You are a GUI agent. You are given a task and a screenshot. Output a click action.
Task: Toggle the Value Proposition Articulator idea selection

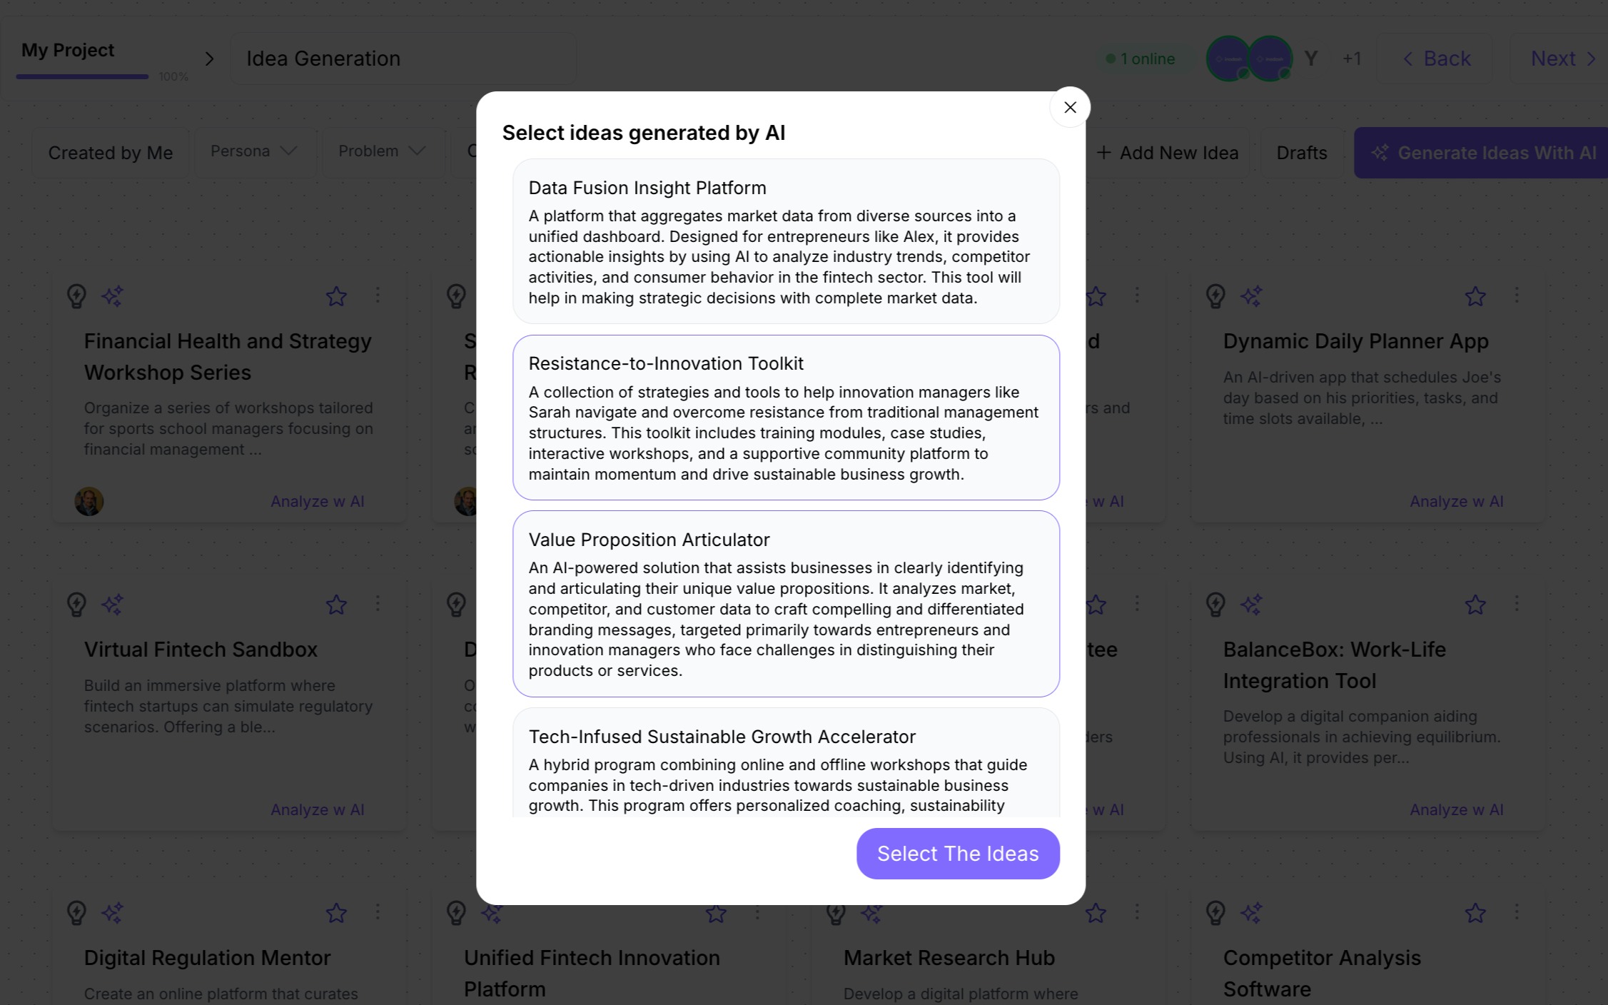[x=786, y=604]
